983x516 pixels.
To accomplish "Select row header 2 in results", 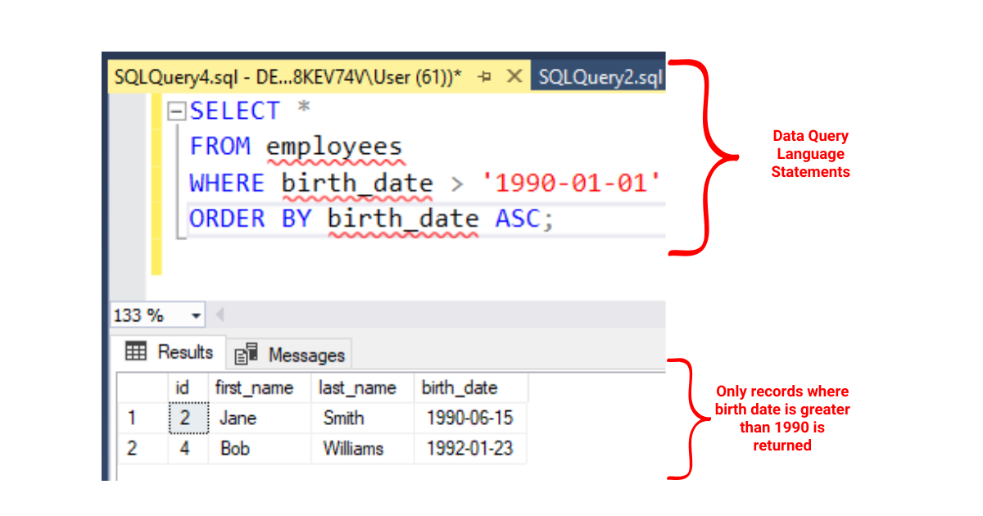I will [143, 449].
